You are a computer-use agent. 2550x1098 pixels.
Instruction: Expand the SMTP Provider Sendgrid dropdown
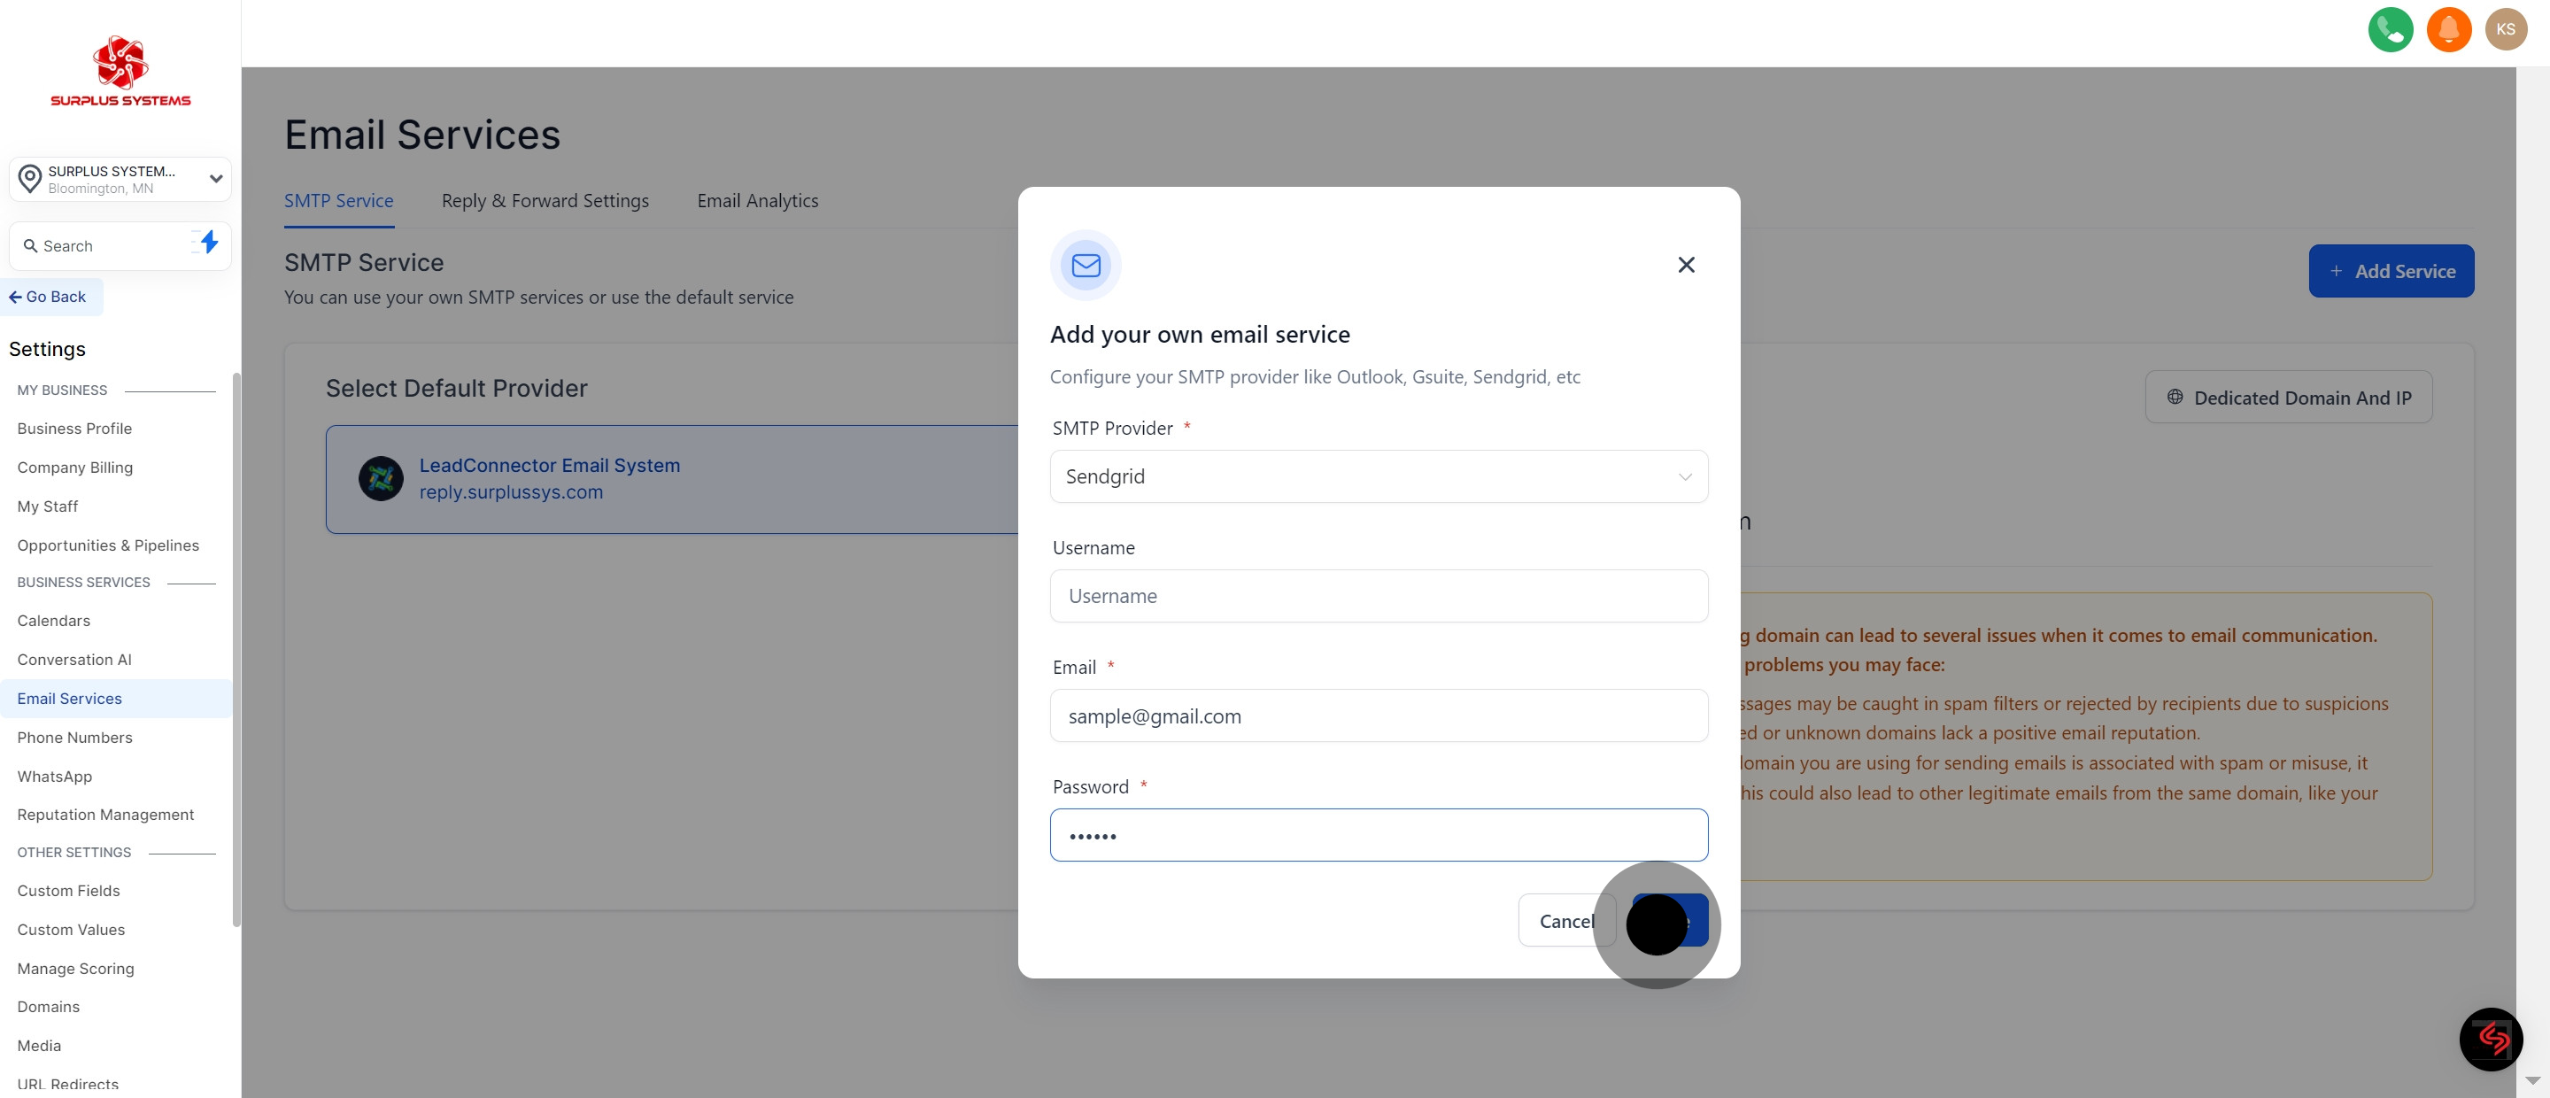[1378, 476]
